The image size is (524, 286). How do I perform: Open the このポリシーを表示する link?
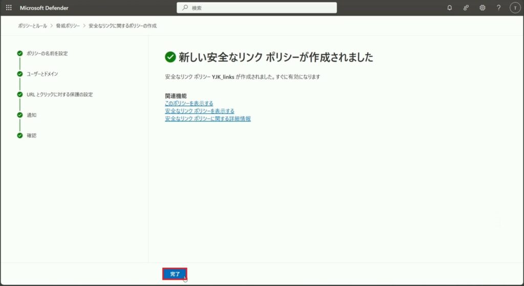coord(189,103)
